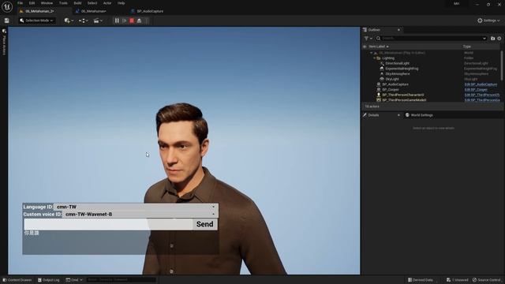This screenshot has height=284, width=505.
Task: Open the cinematics clapperboard dropdown
Action: (98, 21)
